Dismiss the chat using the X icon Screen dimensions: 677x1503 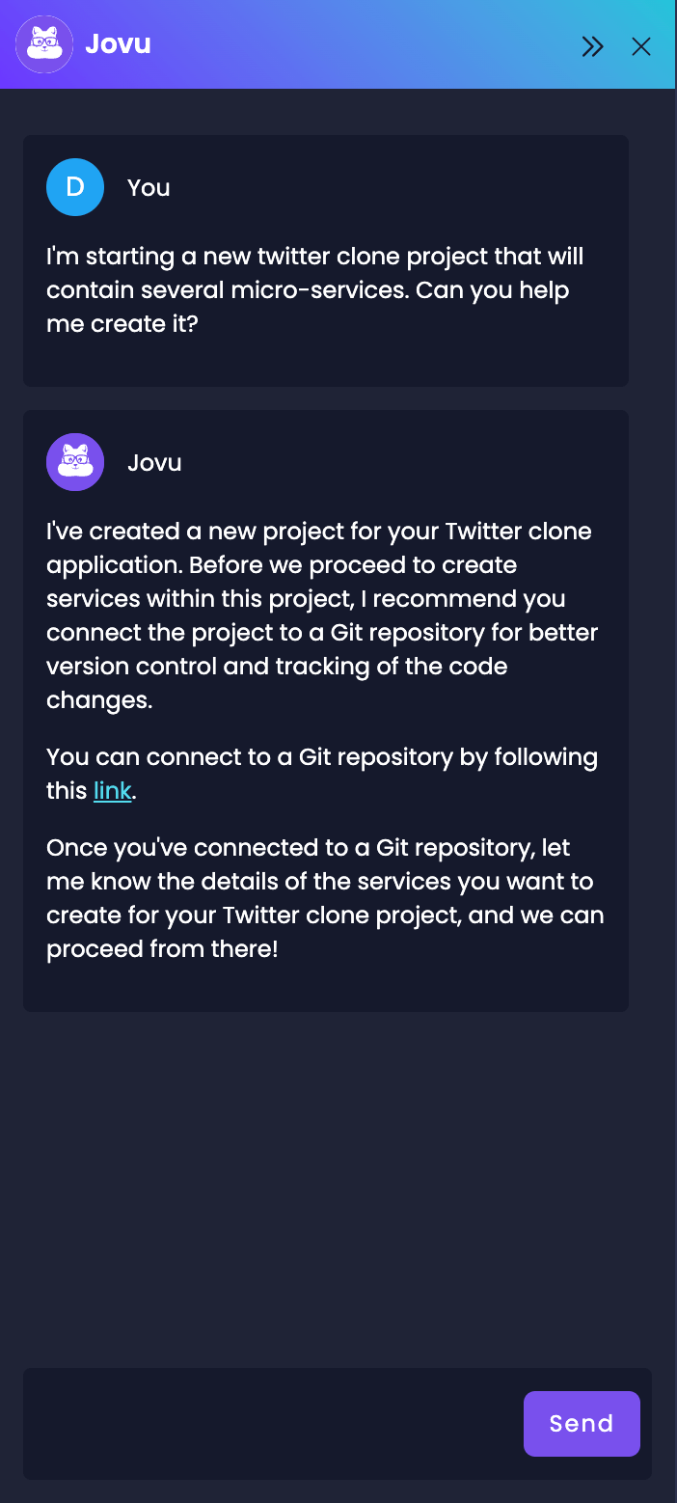coord(640,45)
